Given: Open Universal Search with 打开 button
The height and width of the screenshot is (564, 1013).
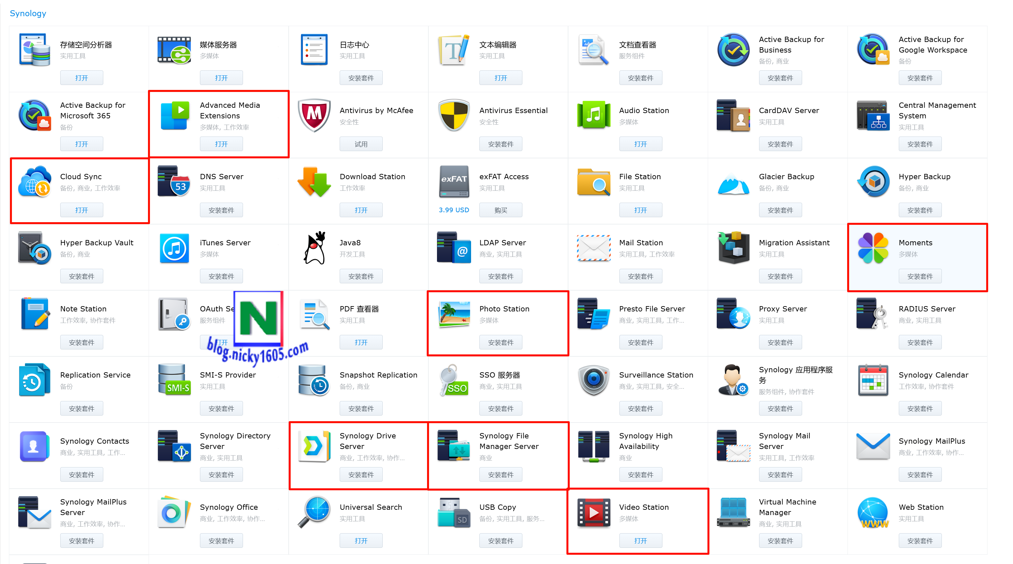Looking at the screenshot, I should pyautogui.click(x=361, y=541).
